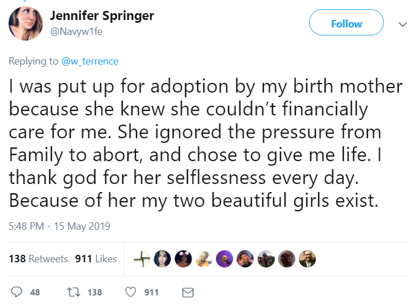Click the second liker avatar with dark hair
This screenshot has width=417, height=308.
point(162,259)
